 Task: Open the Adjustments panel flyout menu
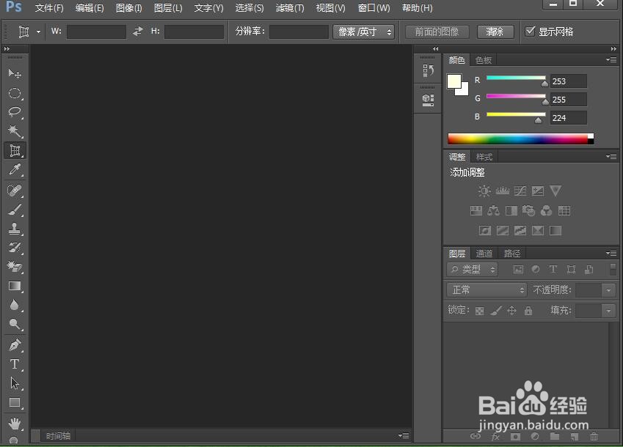click(x=611, y=157)
